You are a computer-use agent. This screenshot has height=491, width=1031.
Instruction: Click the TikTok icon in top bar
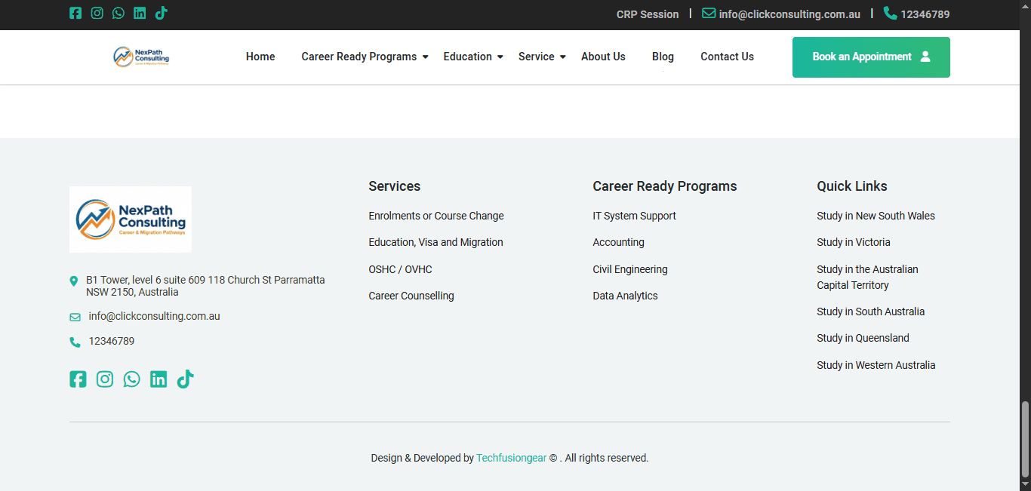point(161,13)
